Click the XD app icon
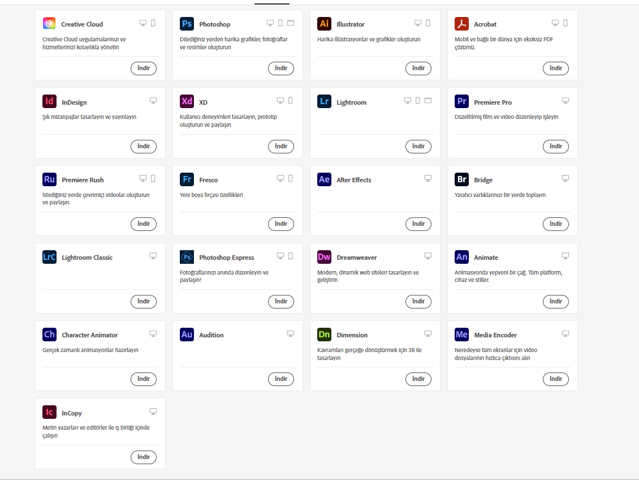The image size is (639, 480). click(187, 101)
